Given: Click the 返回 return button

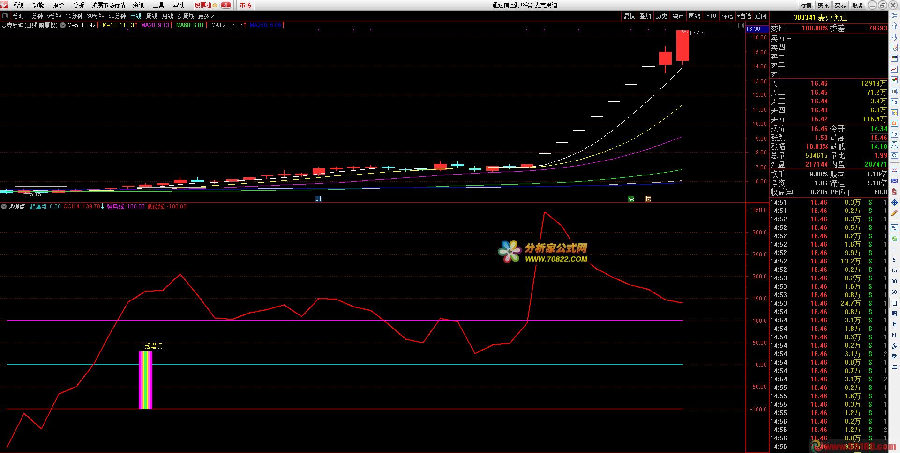Looking at the screenshot, I should coord(761,16).
